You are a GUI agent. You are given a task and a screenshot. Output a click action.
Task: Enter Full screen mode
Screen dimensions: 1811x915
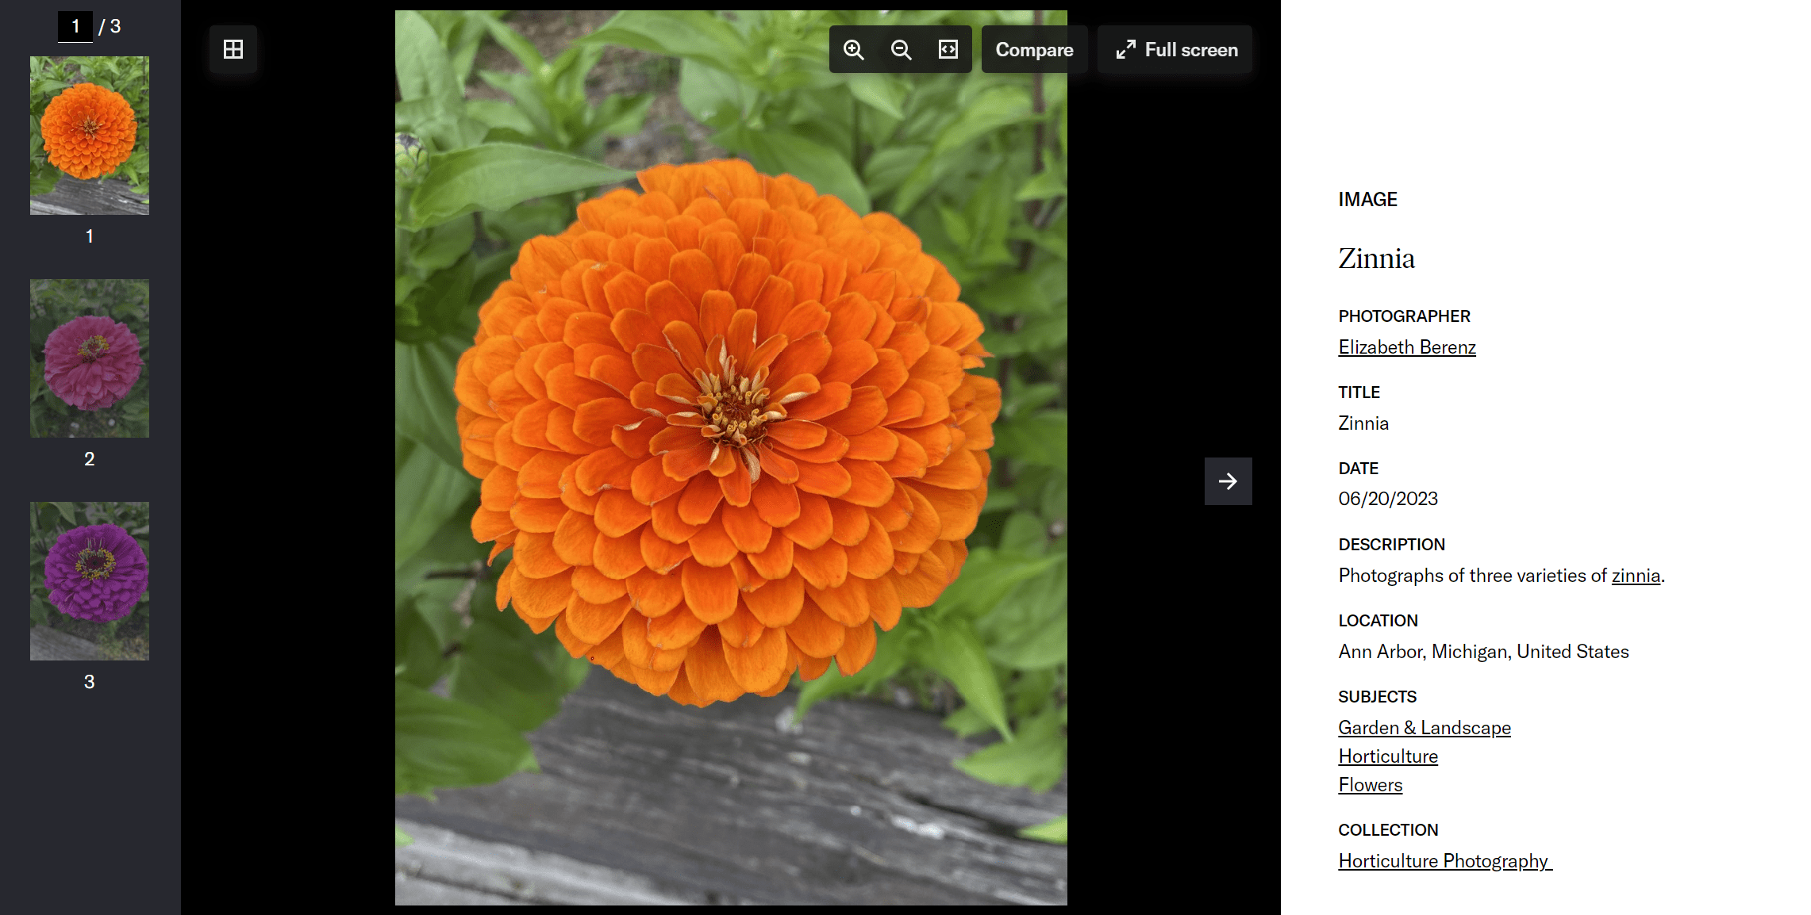(1176, 49)
